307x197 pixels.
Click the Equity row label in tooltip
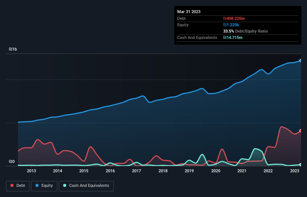point(183,25)
